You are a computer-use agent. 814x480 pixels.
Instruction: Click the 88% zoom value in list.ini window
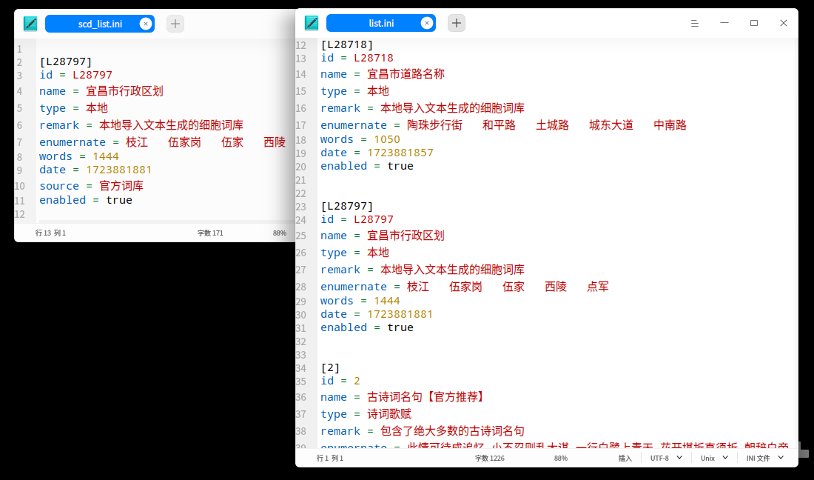click(561, 459)
